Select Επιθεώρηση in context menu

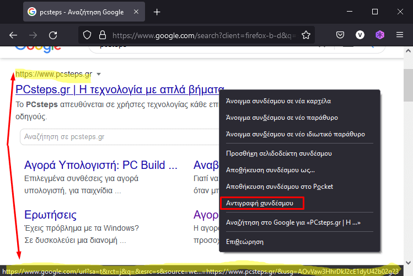click(x=299, y=242)
